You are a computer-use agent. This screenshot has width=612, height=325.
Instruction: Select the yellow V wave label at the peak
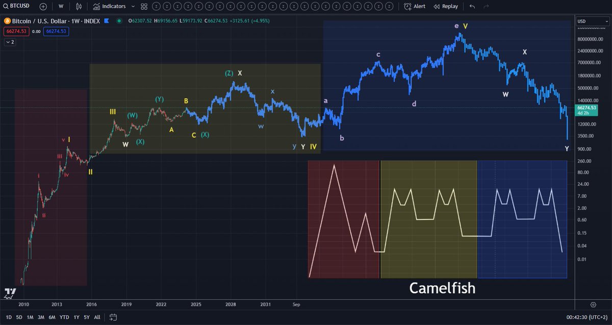pos(466,26)
